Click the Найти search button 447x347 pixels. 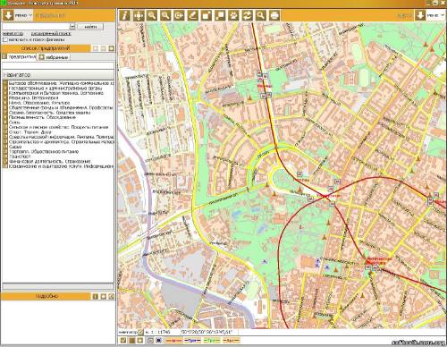(x=90, y=27)
